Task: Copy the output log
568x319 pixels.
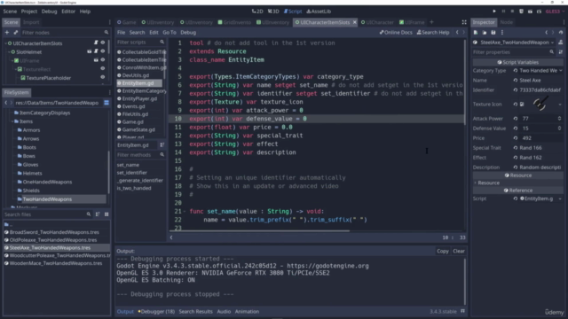Action: point(442,251)
